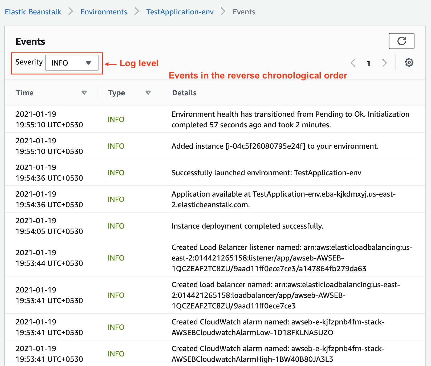Click INFO type in 19:53:44 row

(116, 258)
